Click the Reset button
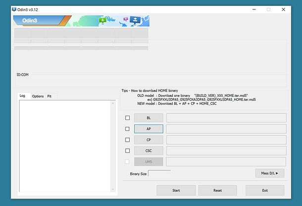The height and width of the screenshot is (206, 302). pos(217,190)
